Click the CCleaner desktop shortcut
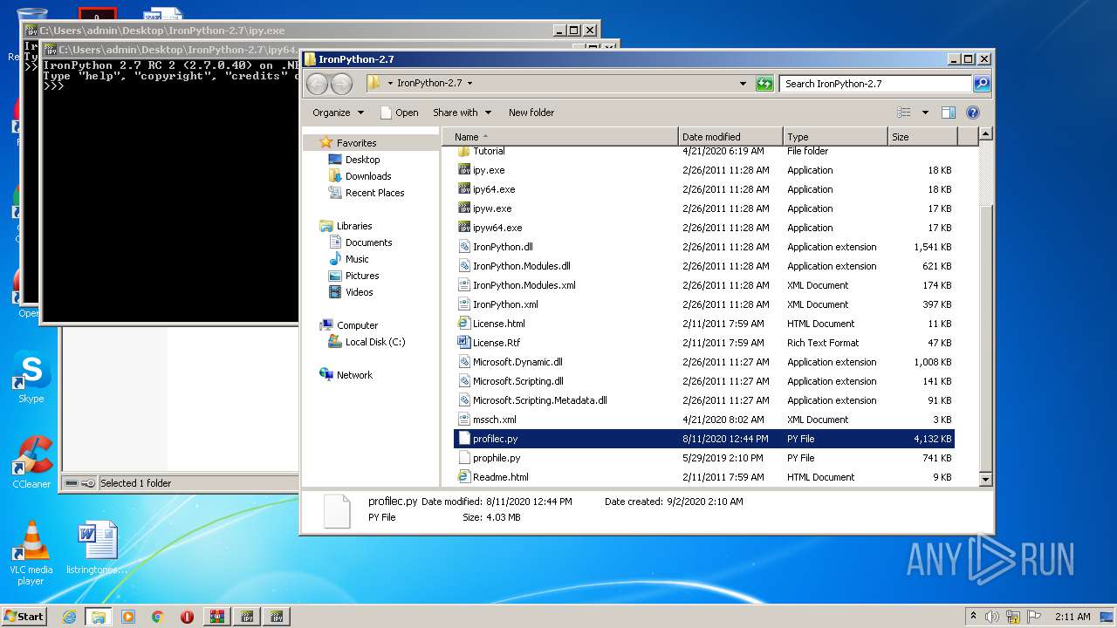Screen dimensions: 1117x628 click(x=31, y=462)
